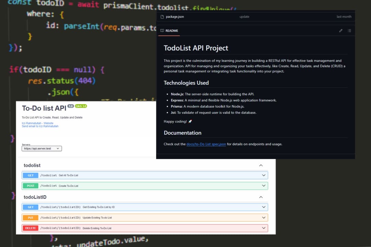Open the Servers dropdown for api.server.test
The width and height of the screenshot is (371, 247).
[42, 149]
